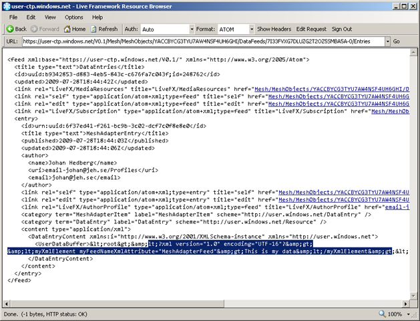The image size is (420, 321).
Task: Open the Help menu
Action: [x=97, y=17]
